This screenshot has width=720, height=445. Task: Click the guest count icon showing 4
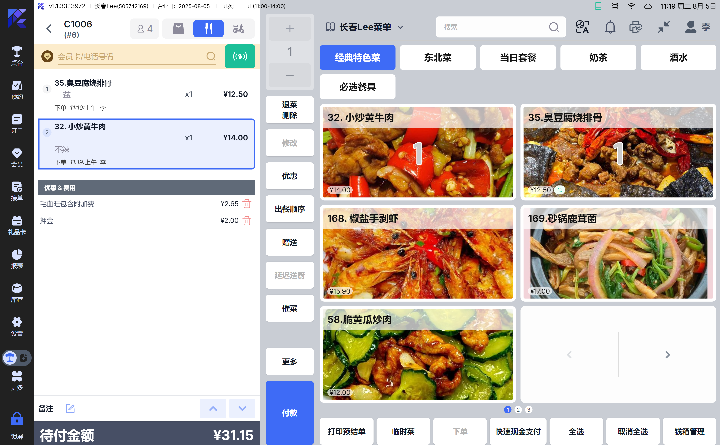tap(145, 29)
